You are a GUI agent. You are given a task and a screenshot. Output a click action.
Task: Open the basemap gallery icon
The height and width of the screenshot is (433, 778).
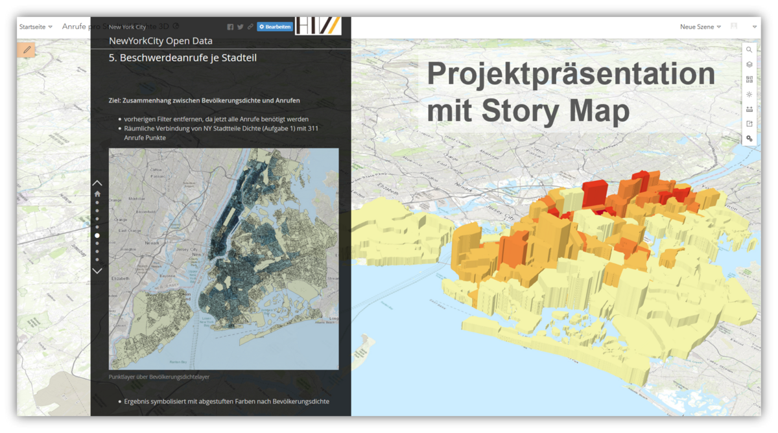pyautogui.click(x=749, y=80)
